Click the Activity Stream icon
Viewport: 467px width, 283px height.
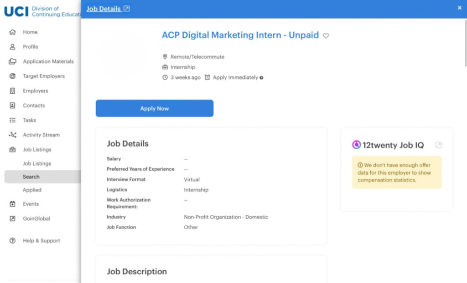tap(12, 135)
